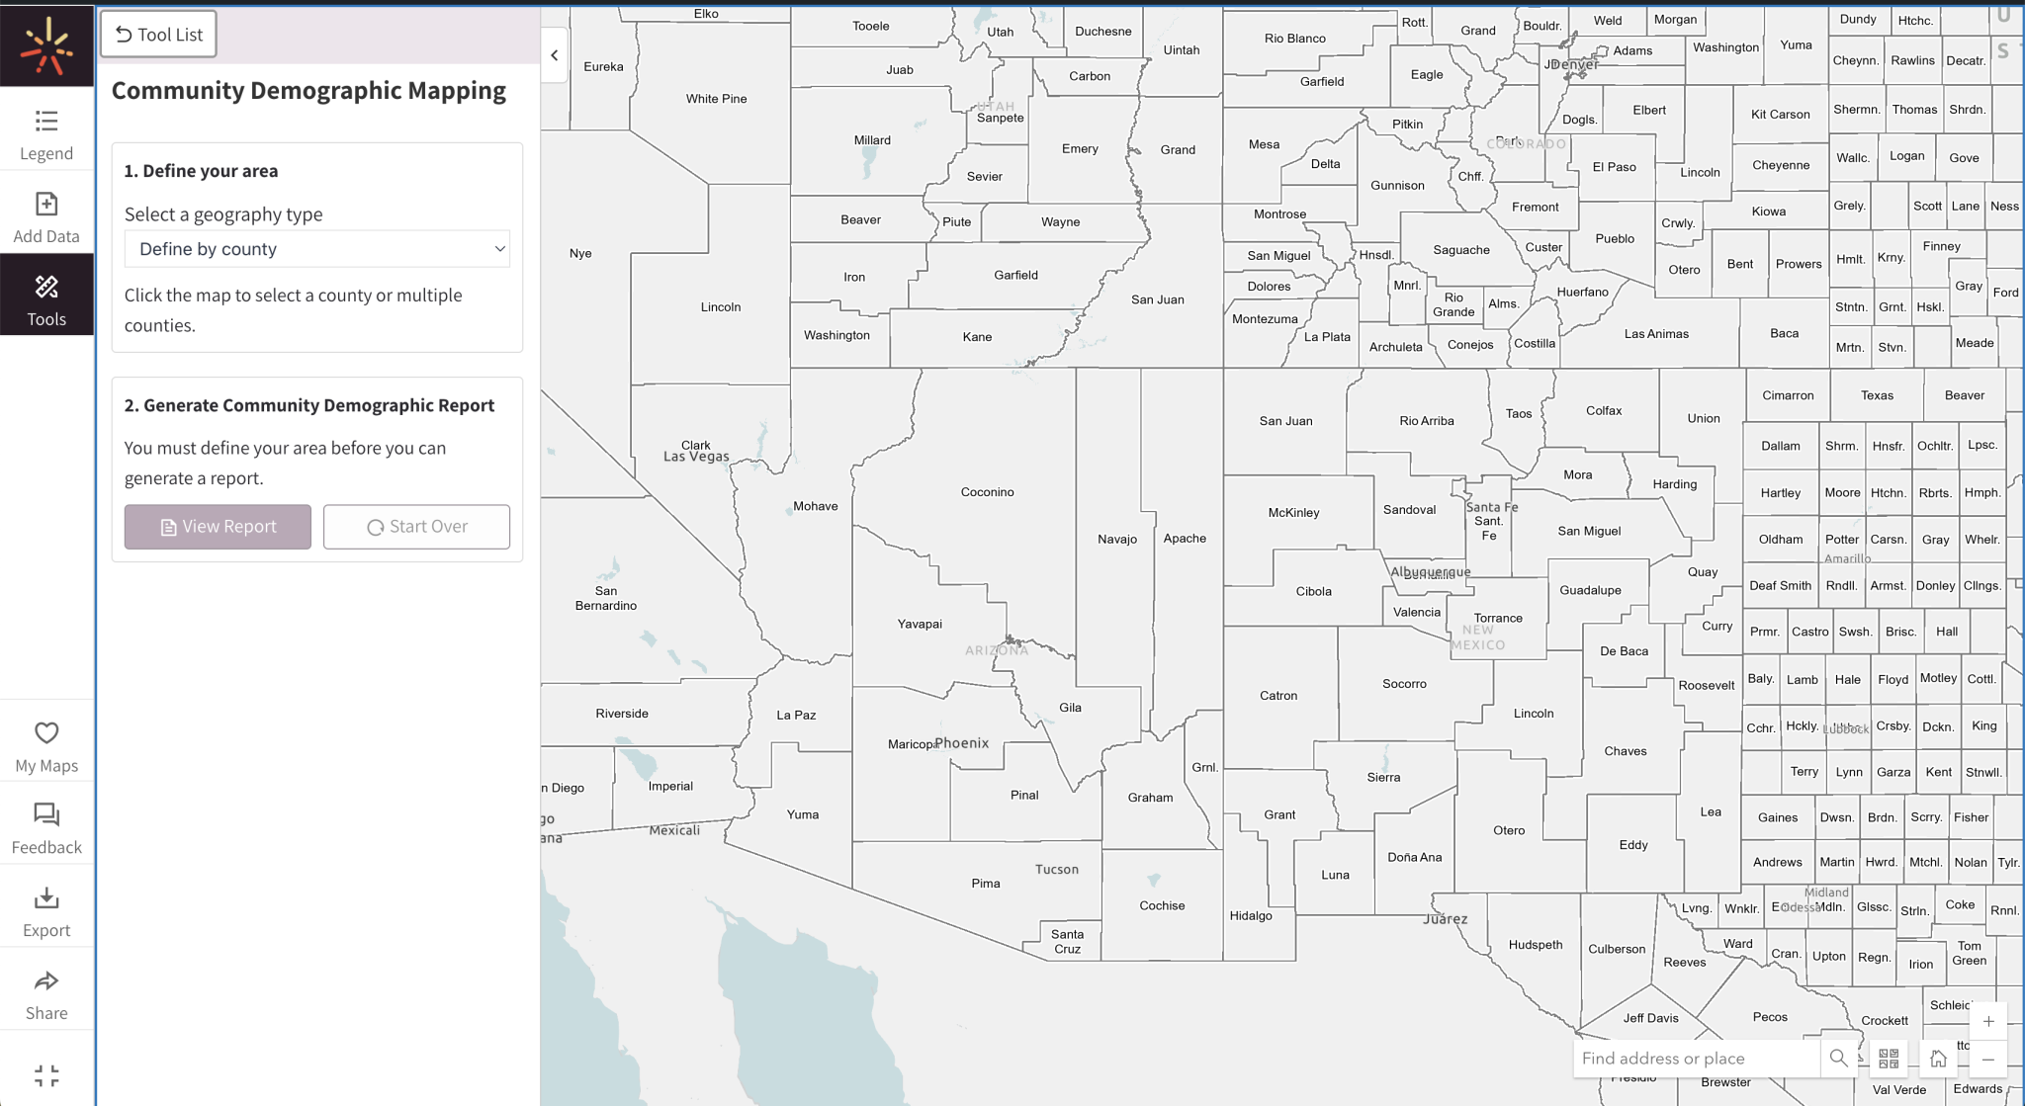Zoom out using the minus control
2025x1106 pixels.
[x=1988, y=1059]
